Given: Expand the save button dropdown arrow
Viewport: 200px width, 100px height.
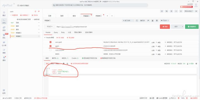Looking at the screenshot, I should (182, 27).
